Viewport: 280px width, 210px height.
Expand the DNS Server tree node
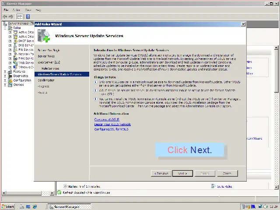[x=10, y=45]
